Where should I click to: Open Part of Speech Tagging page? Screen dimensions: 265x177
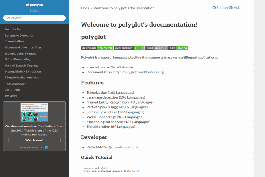pyautogui.click(x=21, y=65)
